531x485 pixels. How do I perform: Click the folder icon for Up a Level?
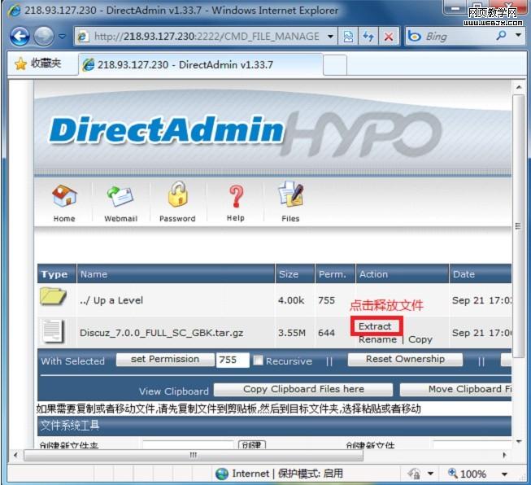54,298
